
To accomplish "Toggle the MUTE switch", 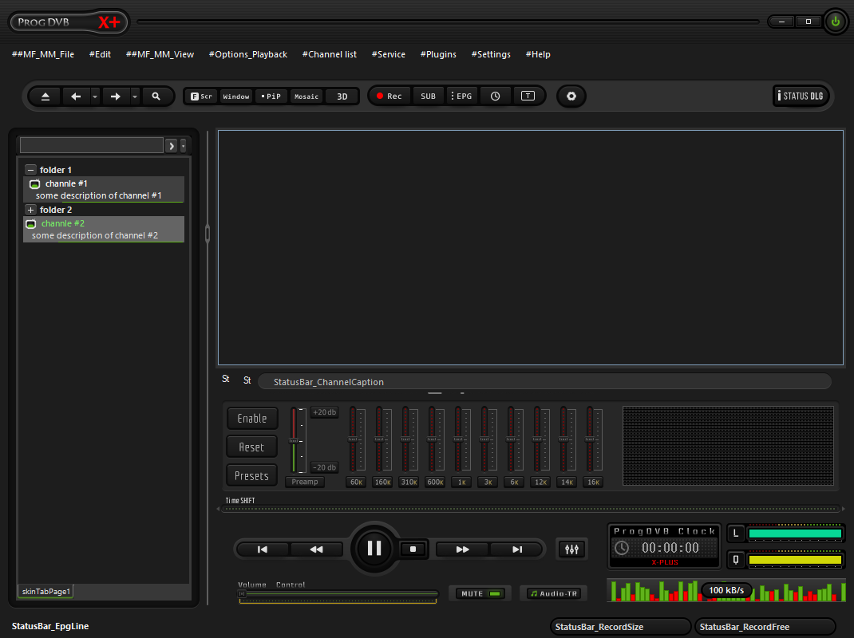I will click(480, 593).
